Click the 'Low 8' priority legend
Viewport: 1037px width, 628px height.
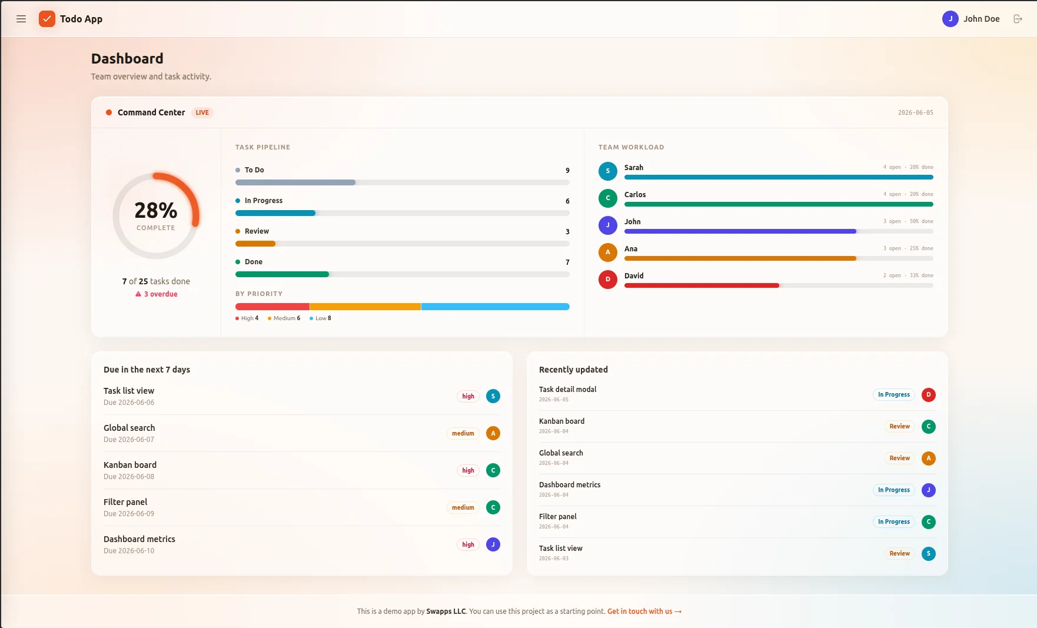[321, 318]
